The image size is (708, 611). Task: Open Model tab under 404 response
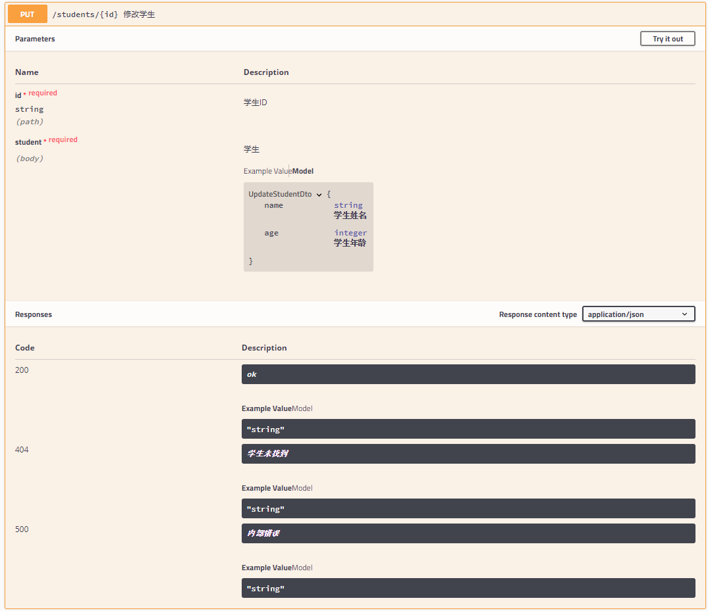pyautogui.click(x=302, y=489)
